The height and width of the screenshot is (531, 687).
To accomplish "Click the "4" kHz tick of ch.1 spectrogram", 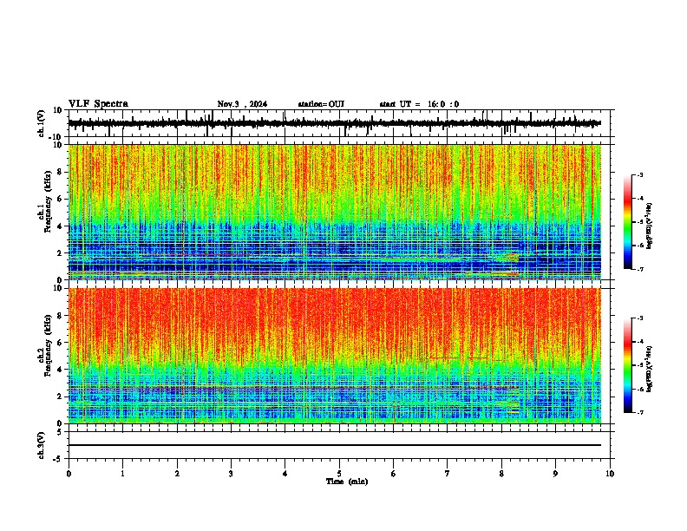I will [60, 226].
